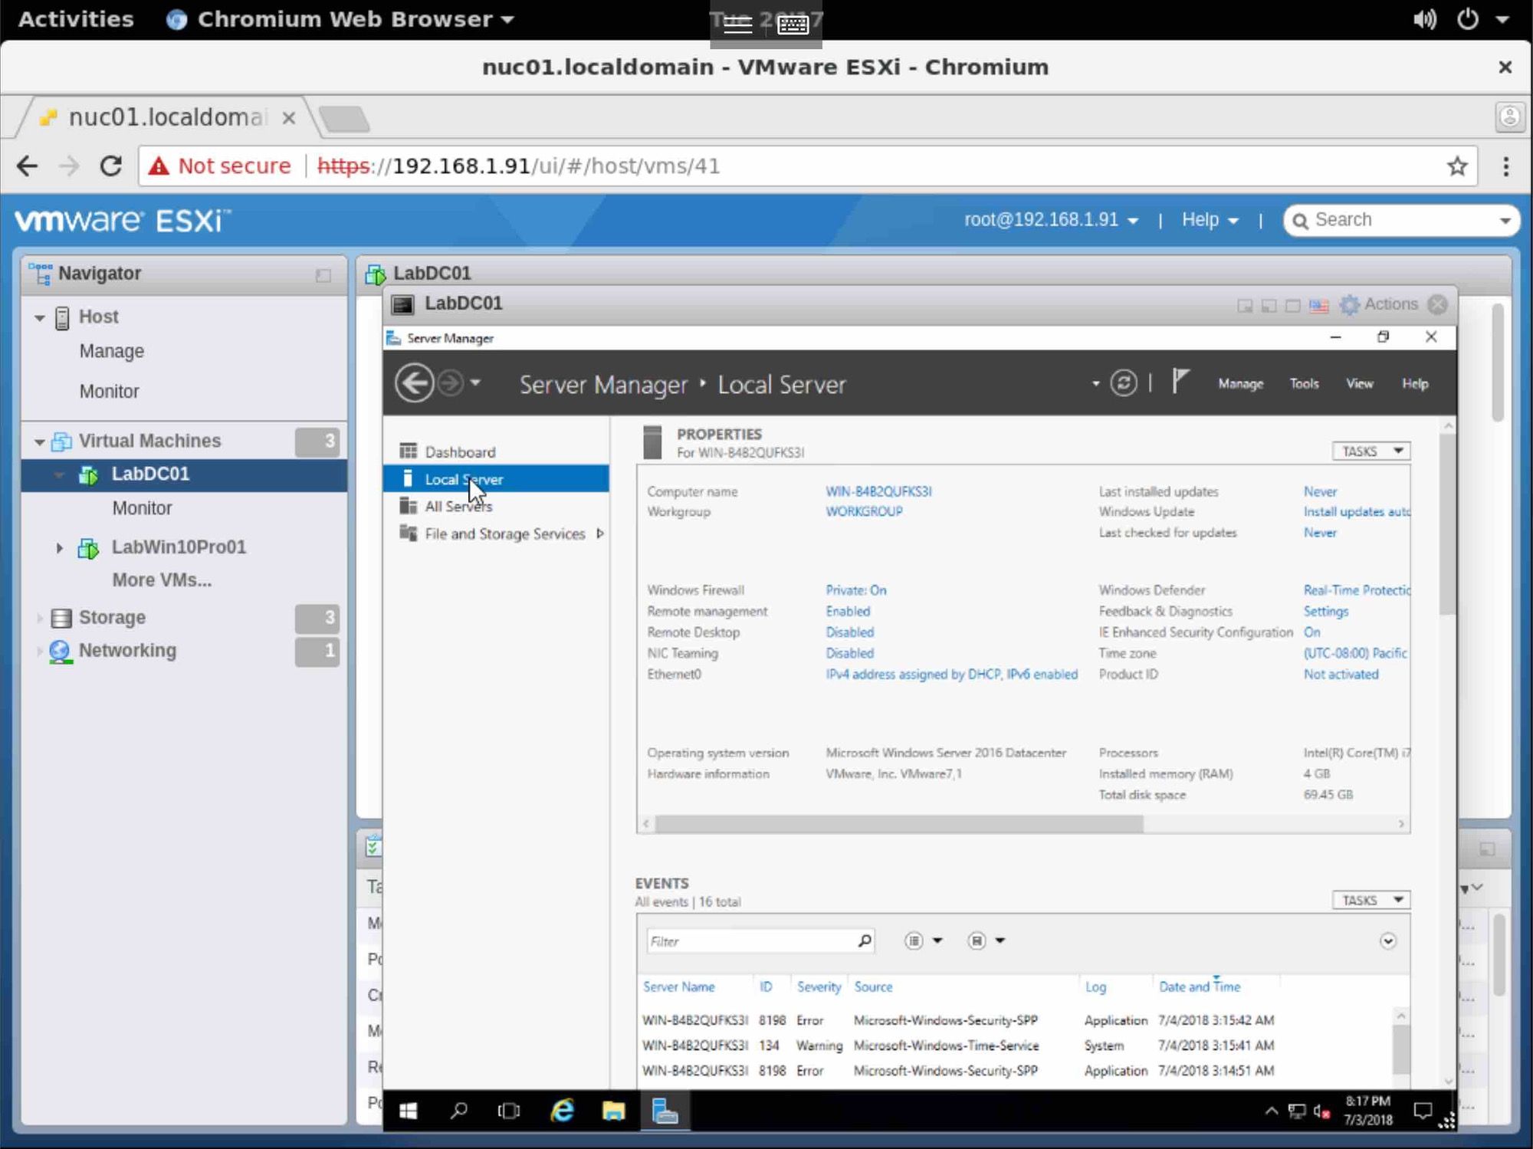Click the muted volume icon in the Windows tray
The image size is (1533, 1149).
click(1321, 1111)
